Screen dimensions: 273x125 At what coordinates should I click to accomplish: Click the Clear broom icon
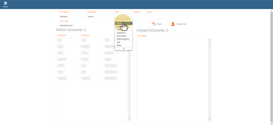154,24
